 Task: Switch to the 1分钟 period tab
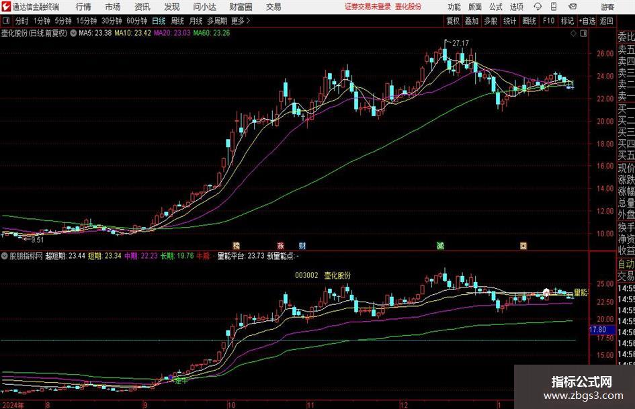41,21
